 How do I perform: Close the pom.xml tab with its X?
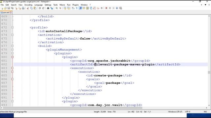(11, 12)
